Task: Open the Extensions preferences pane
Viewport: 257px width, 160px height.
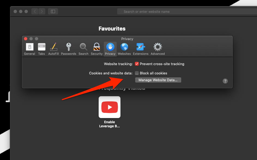Action: point(141,49)
